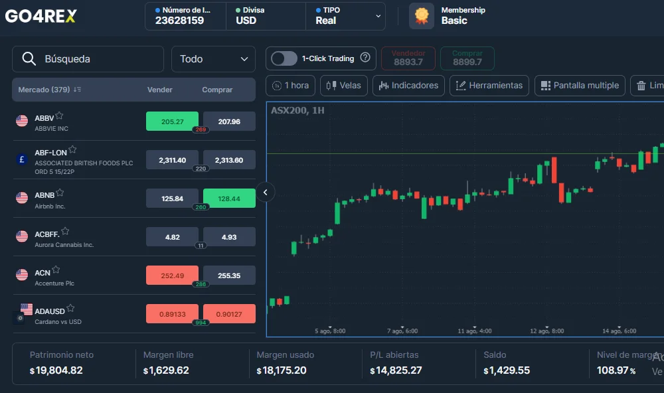Click the Vender column header

point(159,90)
